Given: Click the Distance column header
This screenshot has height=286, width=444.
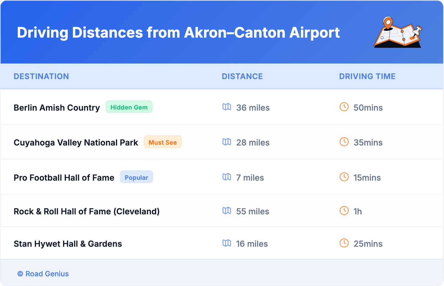Looking at the screenshot, I should [x=242, y=76].
